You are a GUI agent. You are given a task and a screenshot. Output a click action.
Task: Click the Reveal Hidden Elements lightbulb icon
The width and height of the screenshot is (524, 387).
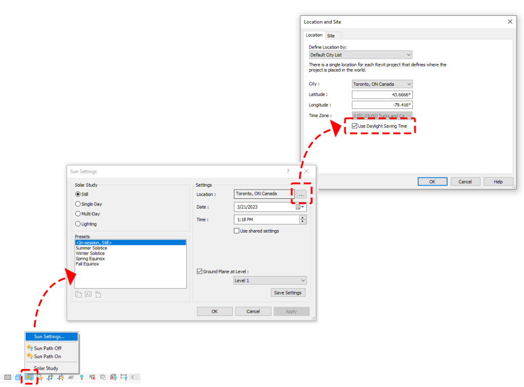point(82,377)
